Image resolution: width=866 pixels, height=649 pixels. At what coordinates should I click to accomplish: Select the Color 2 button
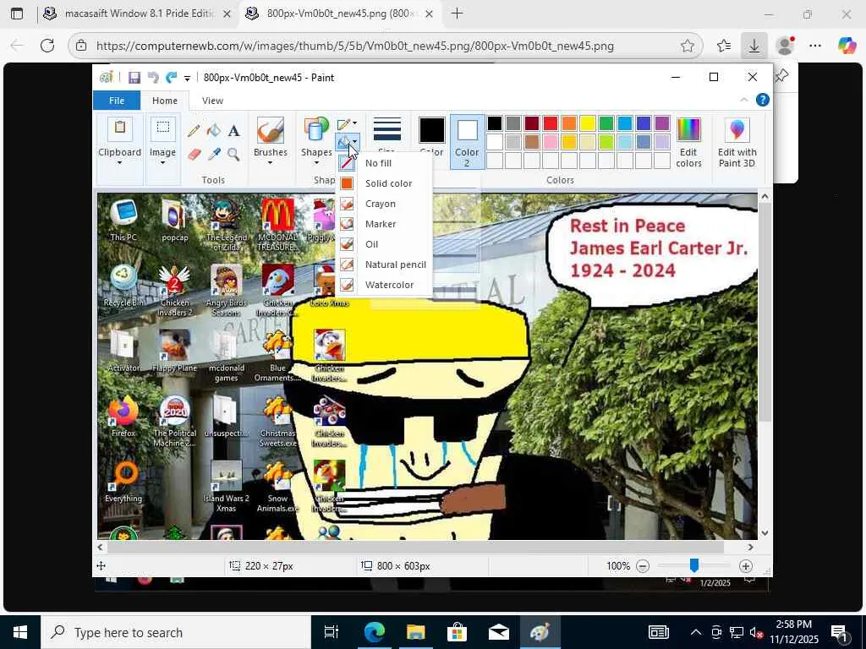click(x=467, y=142)
